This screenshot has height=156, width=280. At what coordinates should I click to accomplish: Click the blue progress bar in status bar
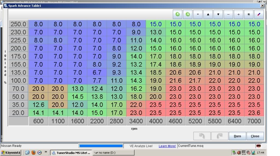[101, 146]
